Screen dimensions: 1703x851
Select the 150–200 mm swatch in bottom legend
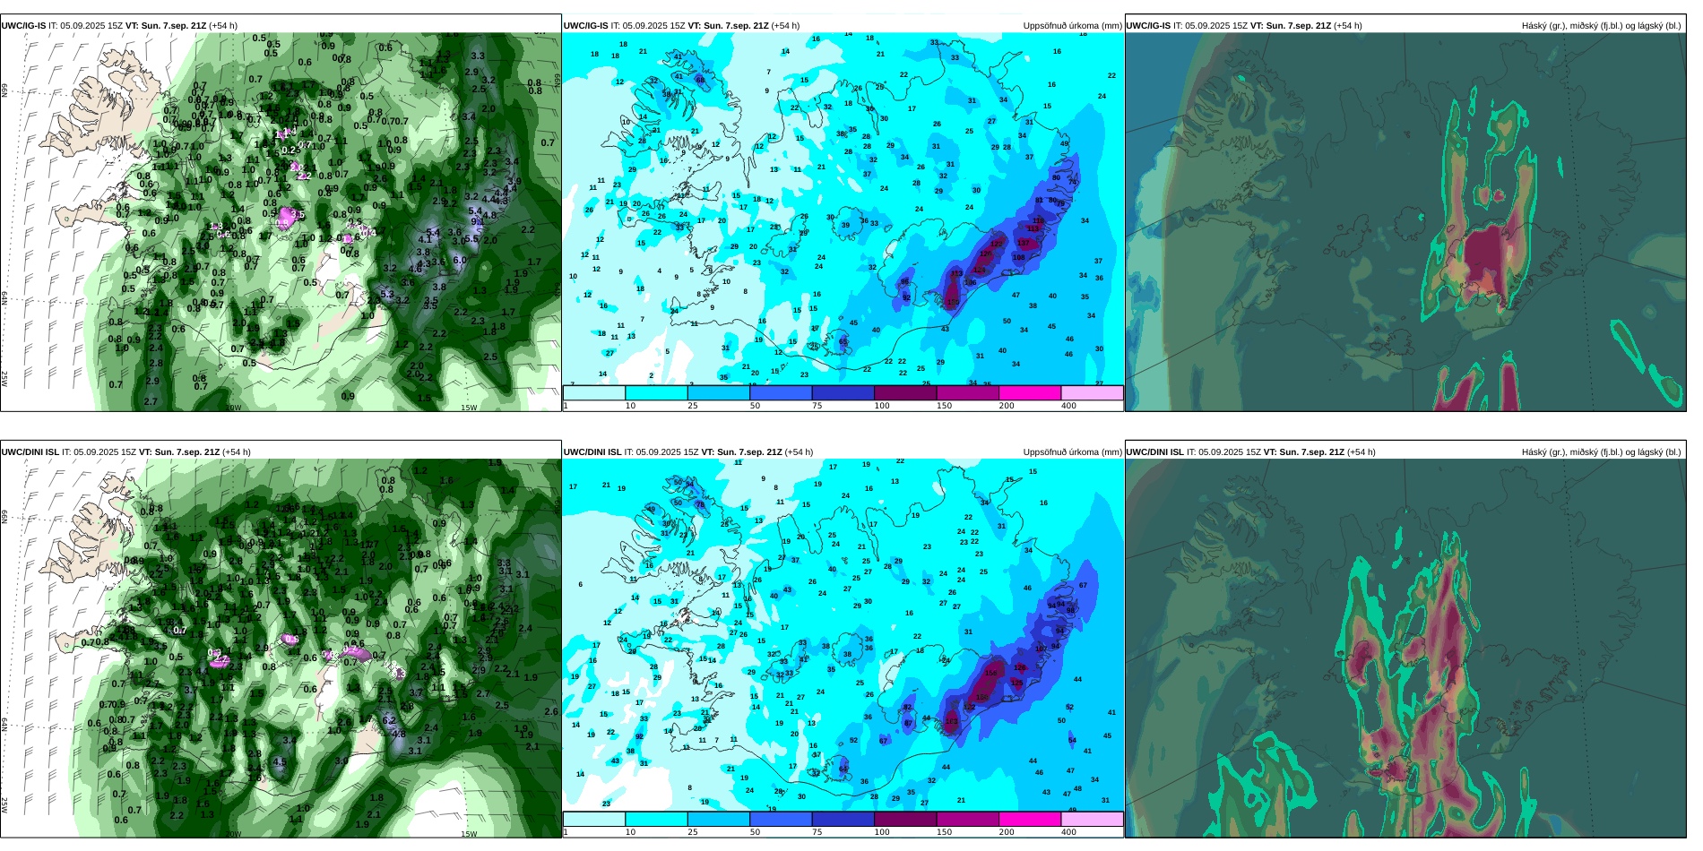(x=968, y=820)
